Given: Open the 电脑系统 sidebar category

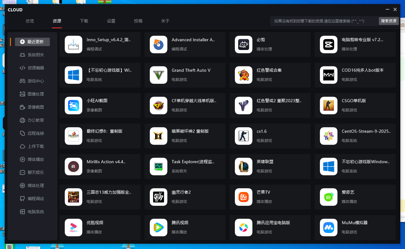Looking at the screenshot, I should click(x=32, y=212).
